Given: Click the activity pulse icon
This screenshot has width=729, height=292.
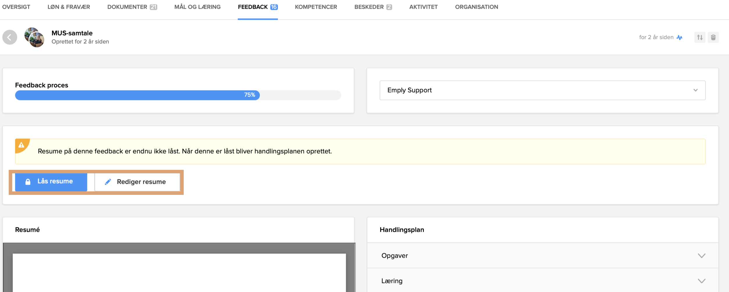Looking at the screenshot, I should (679, 38).
